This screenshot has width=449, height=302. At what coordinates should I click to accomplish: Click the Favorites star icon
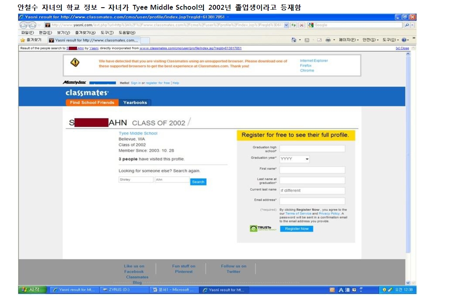23,40
